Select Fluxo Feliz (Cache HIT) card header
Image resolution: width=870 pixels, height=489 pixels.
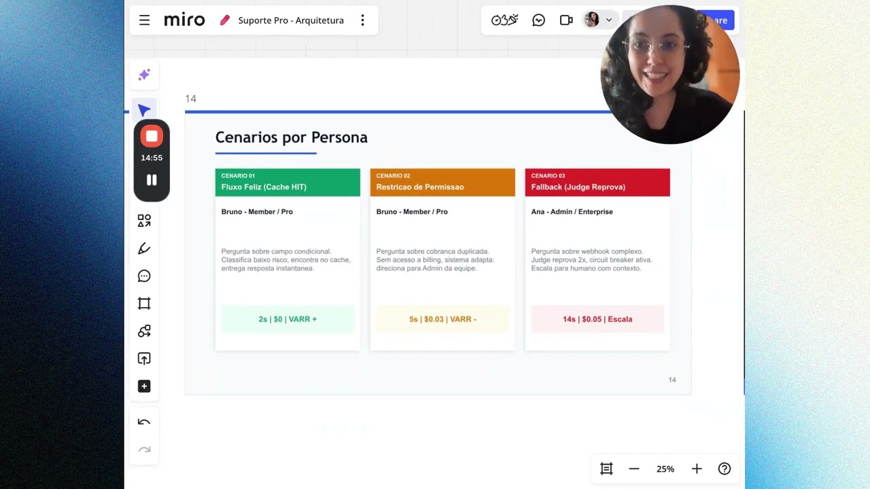(x=288, y=183)
